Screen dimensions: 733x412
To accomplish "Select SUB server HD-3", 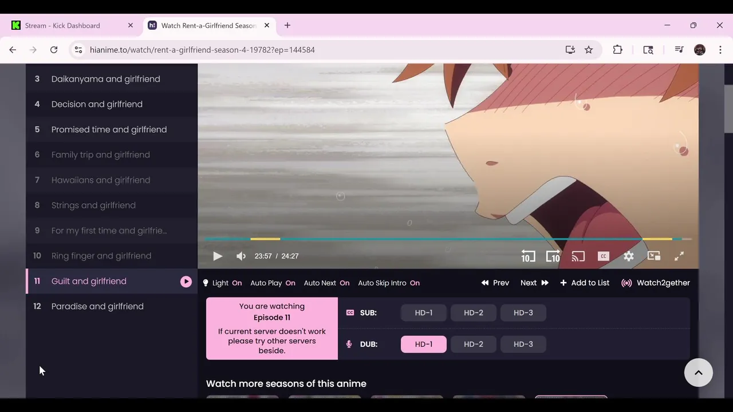I will (x=523, y=312).
